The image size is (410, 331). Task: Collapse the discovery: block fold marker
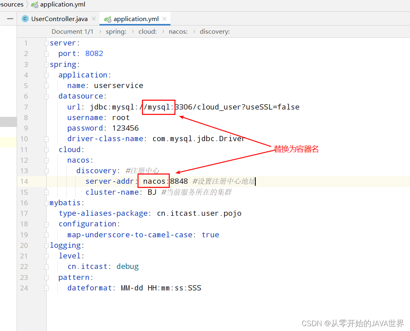tap(47, 171)
